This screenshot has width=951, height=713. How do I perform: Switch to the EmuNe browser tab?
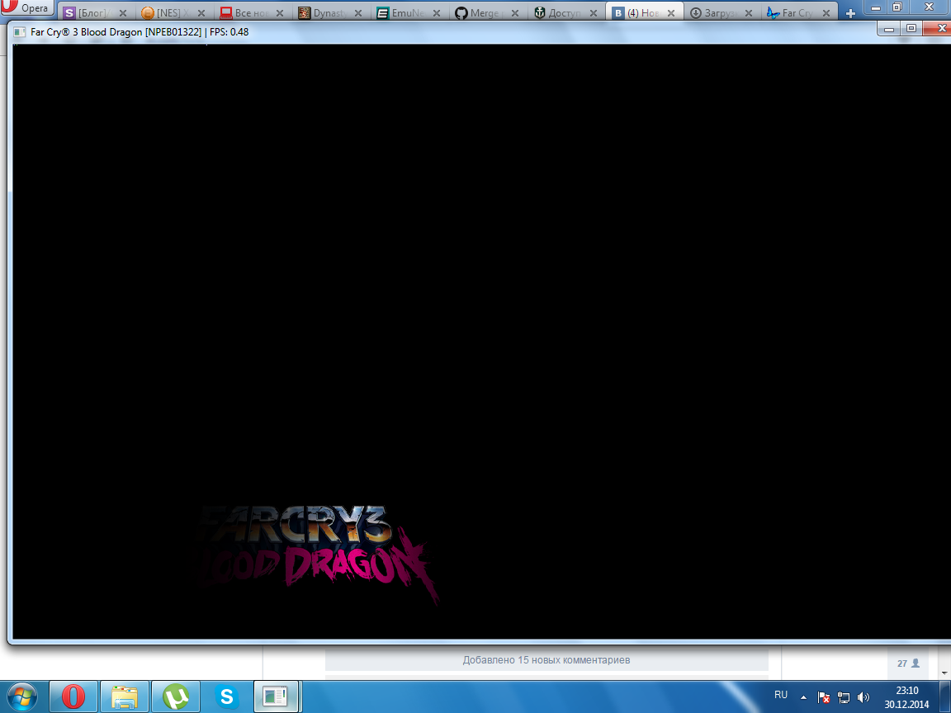(403, 13)
